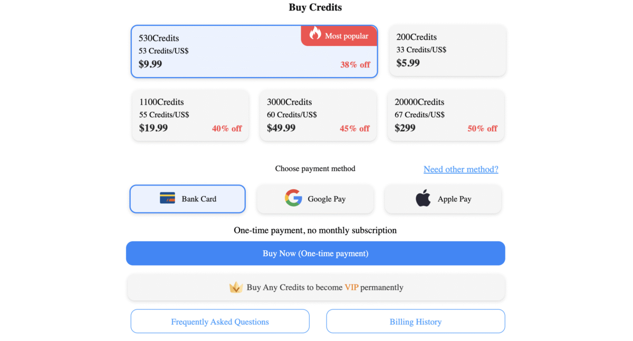Click Buy Now (One-time payment) button
This screenshot has height=341, width=633.
click(x=315, y=254)
